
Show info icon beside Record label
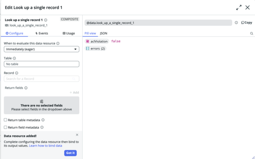[17, 73]
